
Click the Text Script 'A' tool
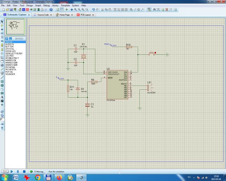2,97
